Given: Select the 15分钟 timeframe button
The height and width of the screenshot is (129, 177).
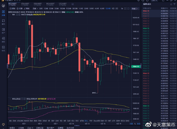Looking at the screenshot, I should [x=68, y=8].
